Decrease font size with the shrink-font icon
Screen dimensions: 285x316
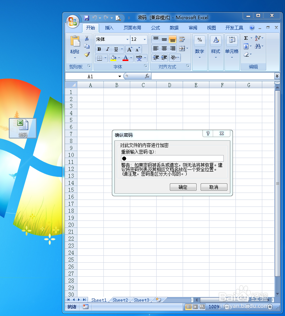pos(138,49)
